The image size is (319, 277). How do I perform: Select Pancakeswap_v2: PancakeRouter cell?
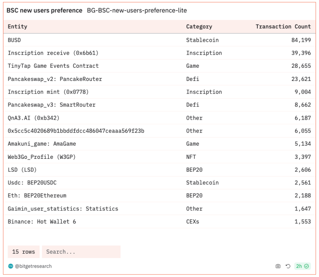55,79
